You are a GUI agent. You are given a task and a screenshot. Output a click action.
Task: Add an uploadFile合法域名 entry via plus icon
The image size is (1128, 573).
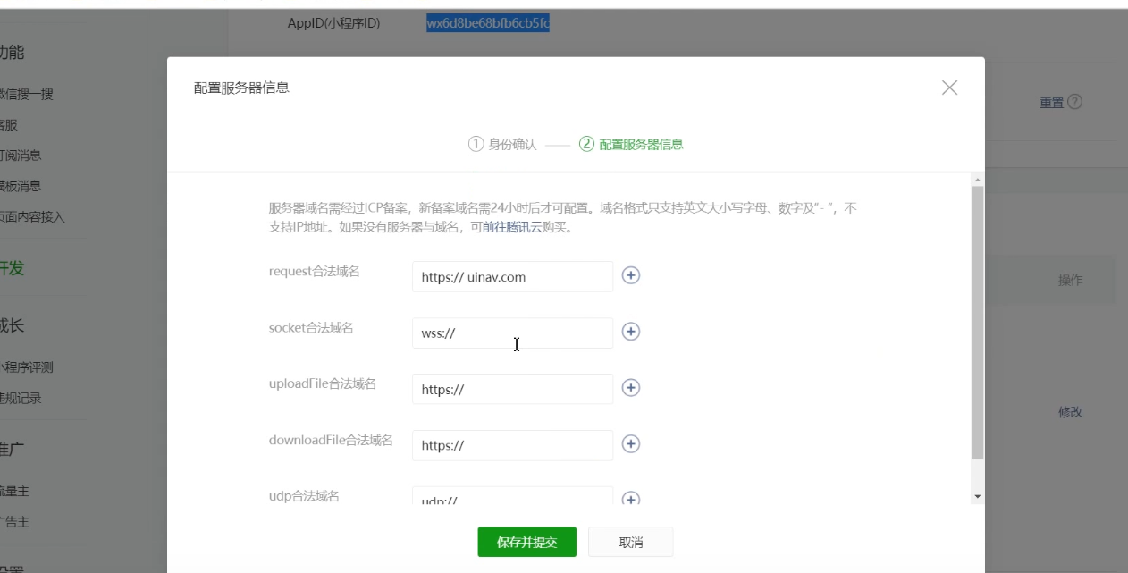[631, 388]
